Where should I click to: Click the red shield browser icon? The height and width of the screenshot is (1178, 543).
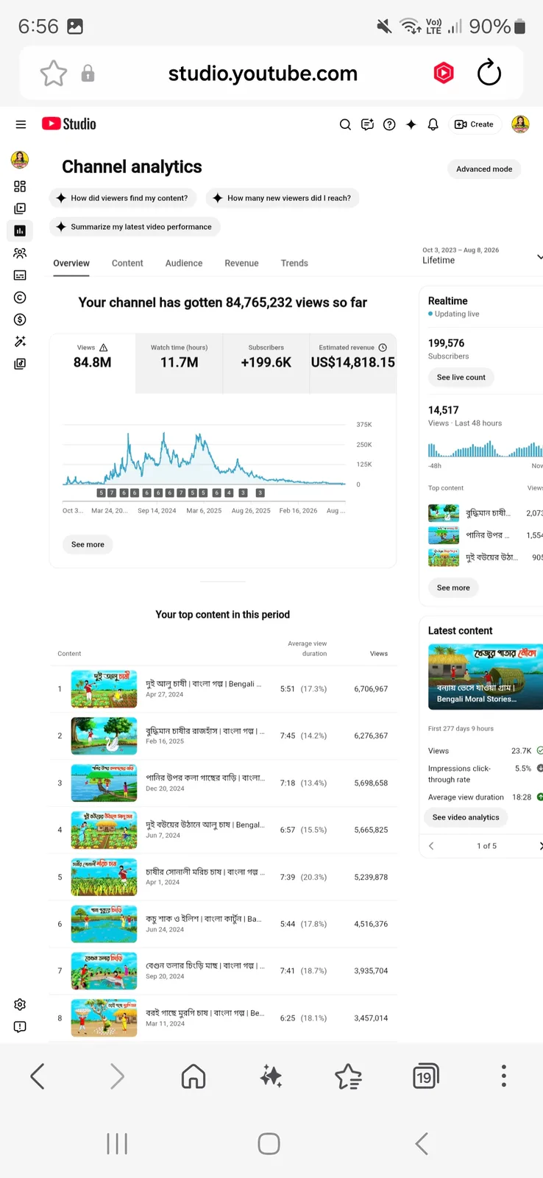pyautogui.click(x=444, y=73)
